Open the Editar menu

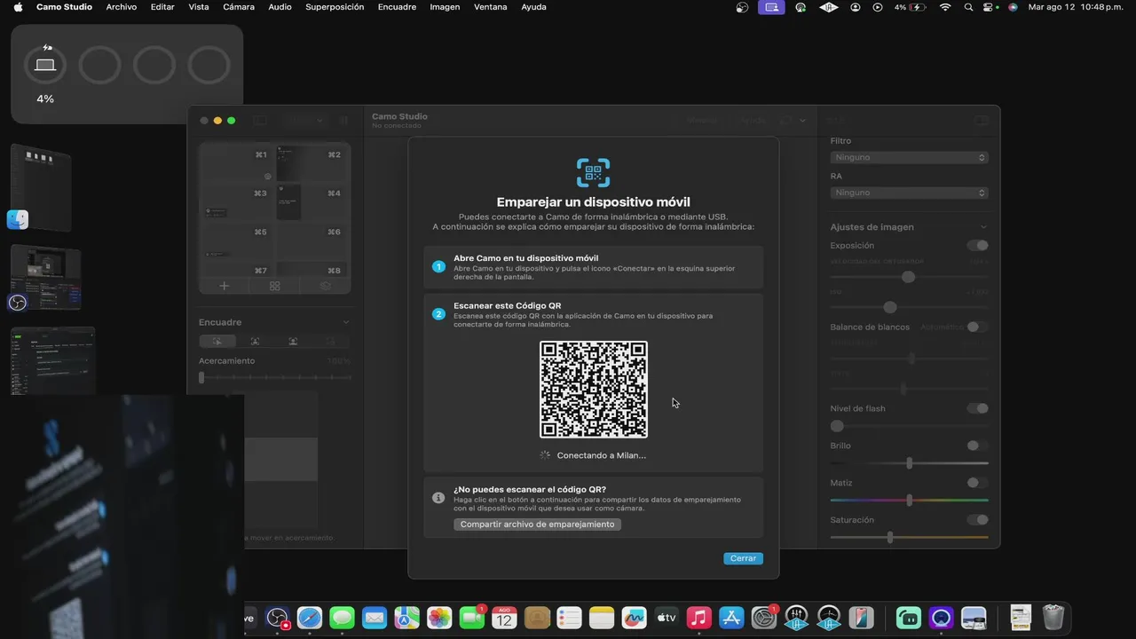click(x=162, y=7)
